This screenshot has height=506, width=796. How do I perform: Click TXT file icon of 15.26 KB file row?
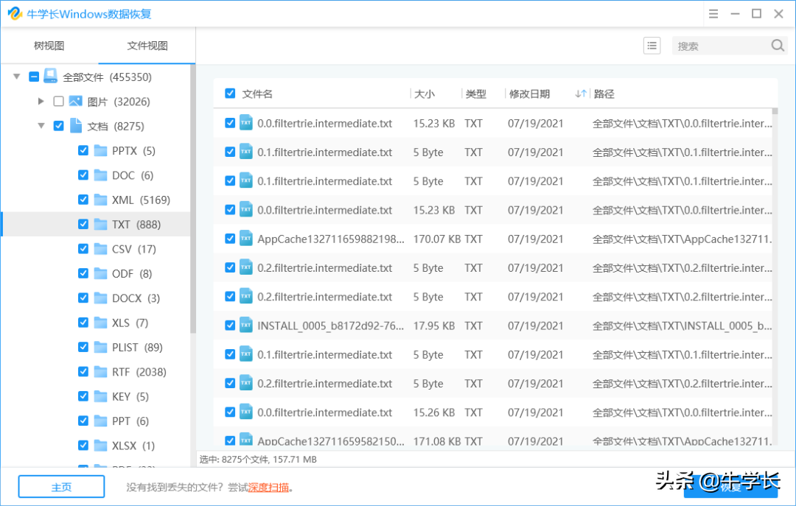tap(246, 412)
